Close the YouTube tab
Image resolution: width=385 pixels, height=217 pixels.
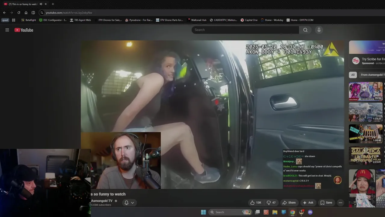(x=46, y=4)
